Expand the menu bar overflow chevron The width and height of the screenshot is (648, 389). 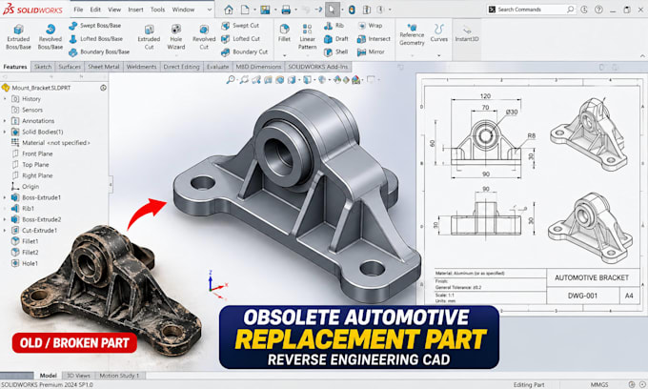[210, 10]
